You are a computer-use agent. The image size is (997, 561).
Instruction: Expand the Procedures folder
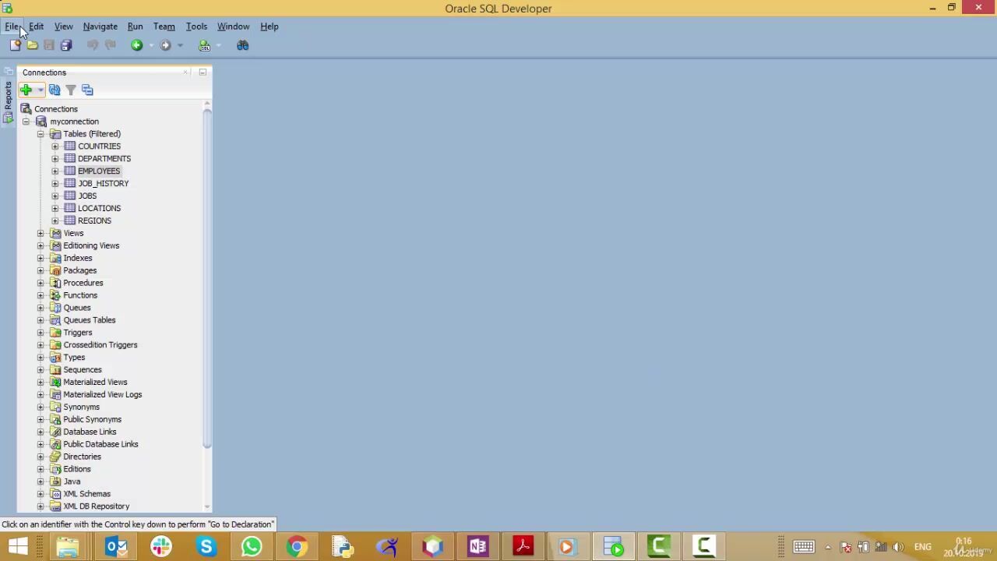click(41, 283)
